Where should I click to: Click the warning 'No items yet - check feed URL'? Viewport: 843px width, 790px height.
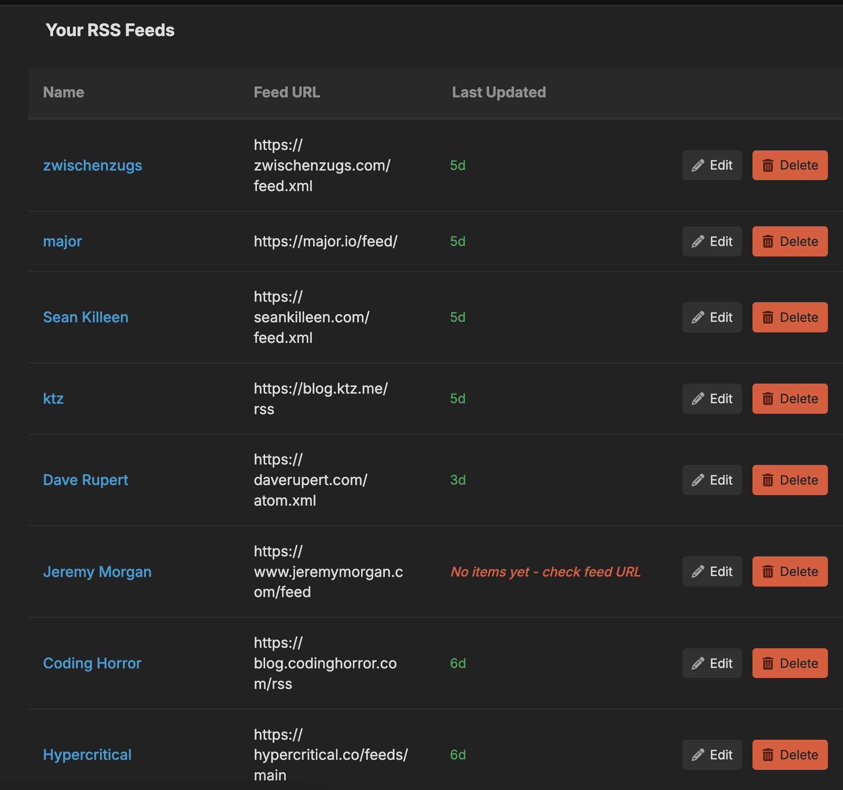click(x=545, y=571)
